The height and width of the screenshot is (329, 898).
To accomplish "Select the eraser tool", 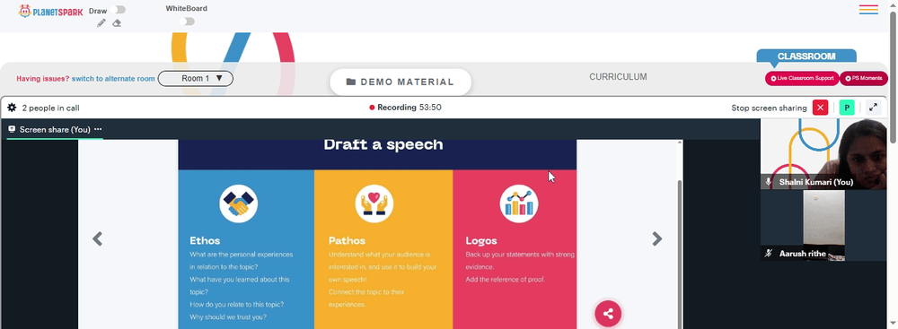I will [x=117, y=23].
